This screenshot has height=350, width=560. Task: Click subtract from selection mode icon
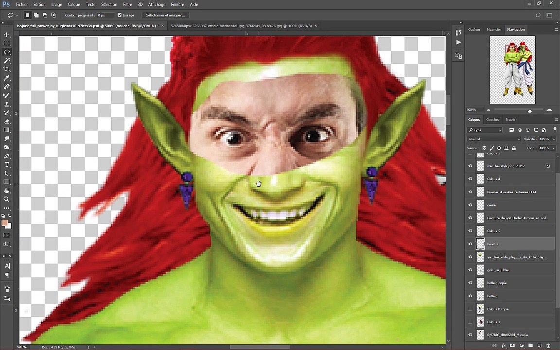[45, 15]
